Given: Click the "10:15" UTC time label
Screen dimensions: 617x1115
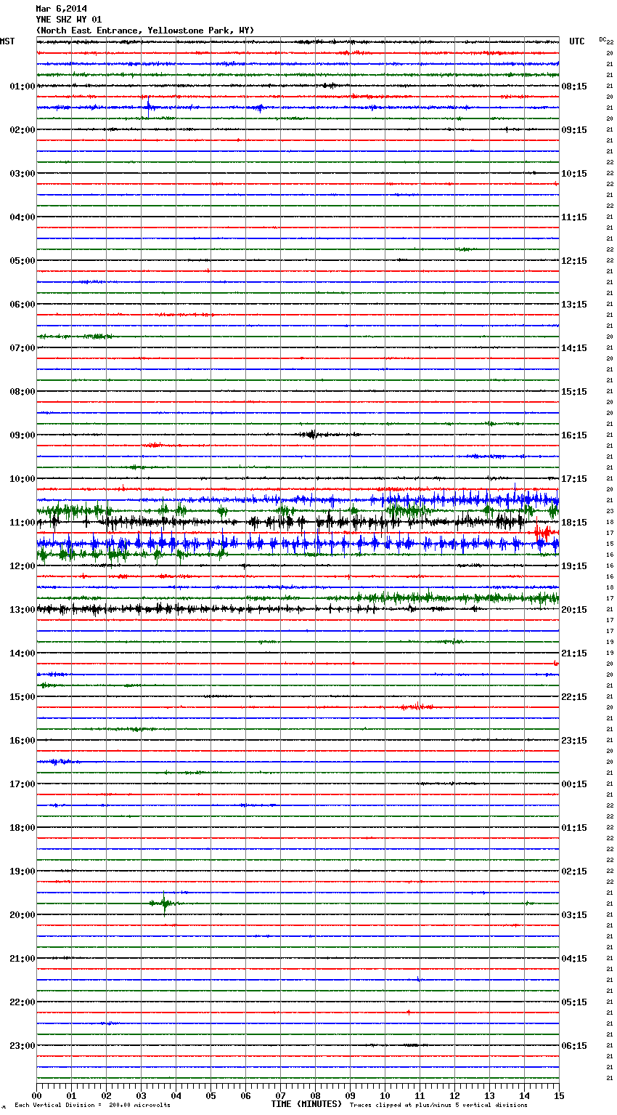Looking at the screenshot, I should pyautogui.click(x=574, y=174).
